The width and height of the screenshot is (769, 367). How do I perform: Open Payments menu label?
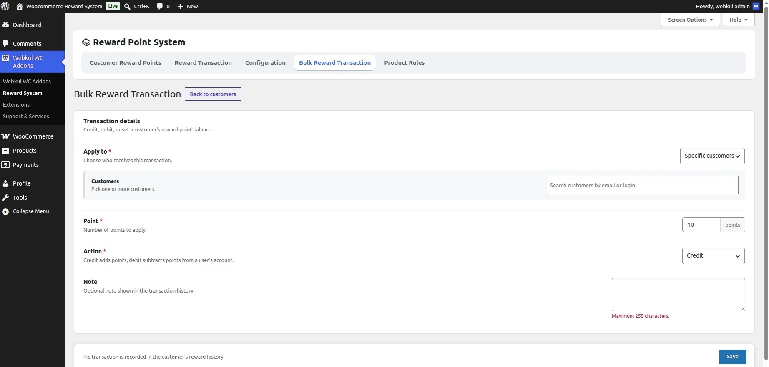26,165
